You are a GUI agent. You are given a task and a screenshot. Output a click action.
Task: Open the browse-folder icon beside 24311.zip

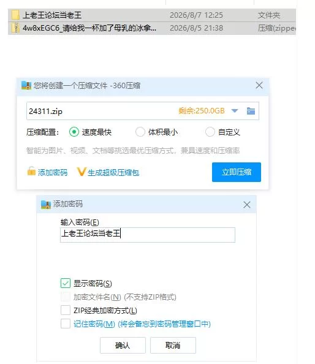pos(251,111)
